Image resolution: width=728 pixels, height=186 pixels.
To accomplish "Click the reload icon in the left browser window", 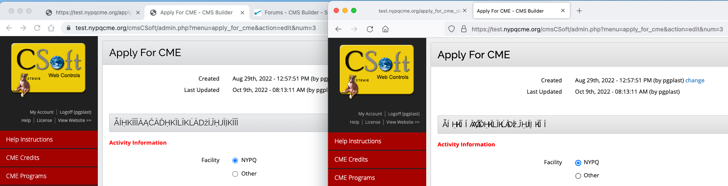I will click(x=37, y=28).
